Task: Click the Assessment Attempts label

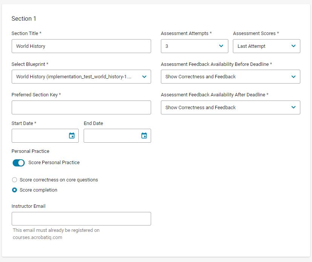Action: (186, 34)
